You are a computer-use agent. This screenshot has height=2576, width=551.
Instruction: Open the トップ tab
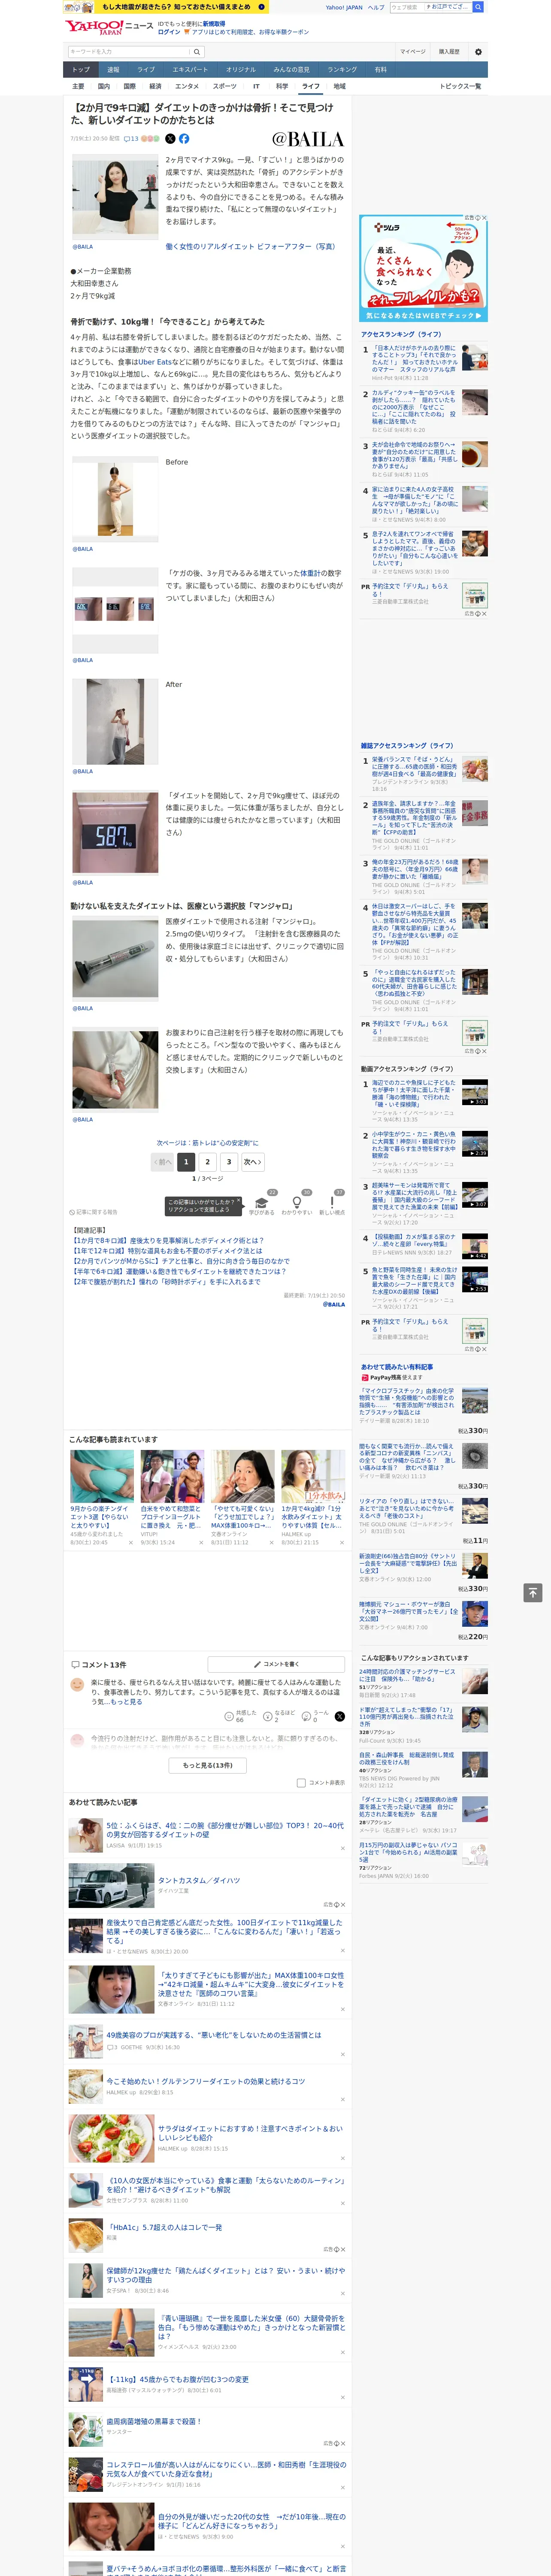point(81,70)
